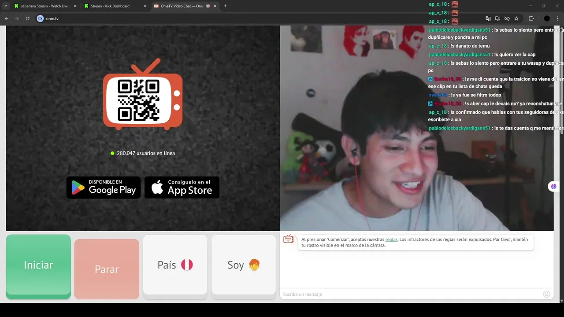Close the sebanana Stream tab
The image size is (564, 317).
coord(75,6)
